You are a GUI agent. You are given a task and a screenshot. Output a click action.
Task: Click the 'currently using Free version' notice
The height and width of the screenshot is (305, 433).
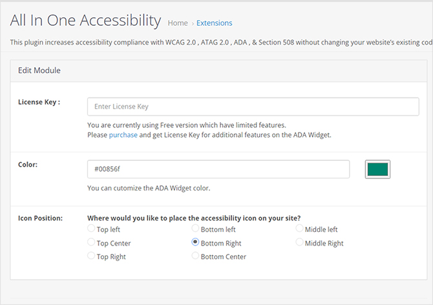tap(187, 125)
